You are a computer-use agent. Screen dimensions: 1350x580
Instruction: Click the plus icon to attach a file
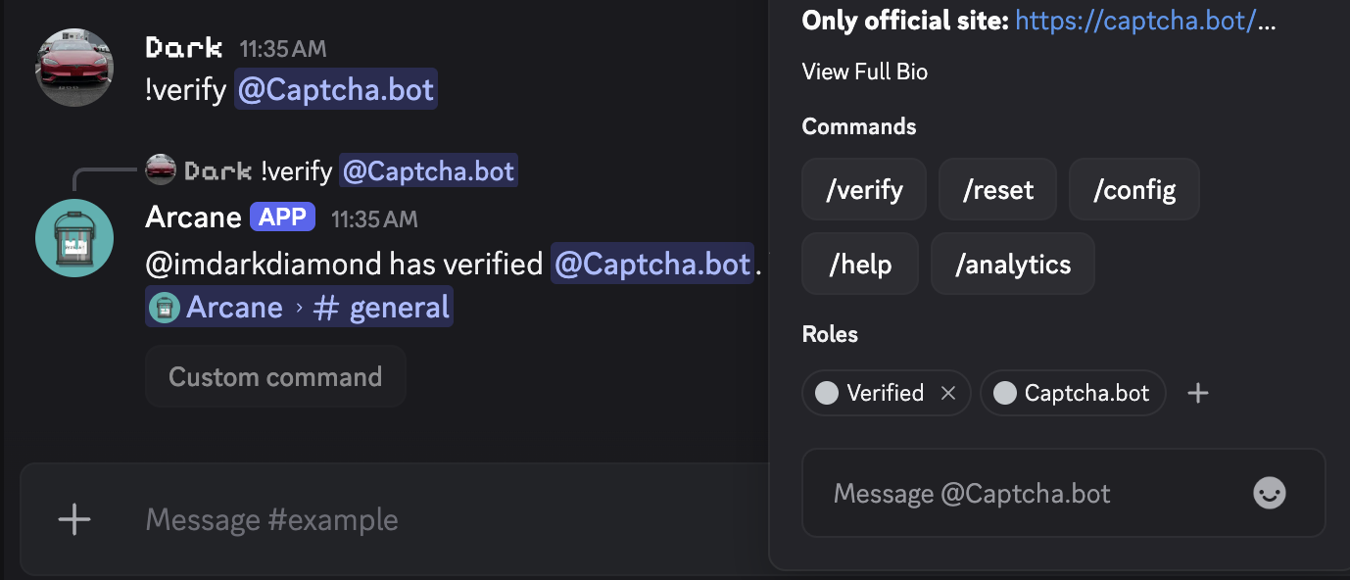pyautogui.click(x=73, y=520)
